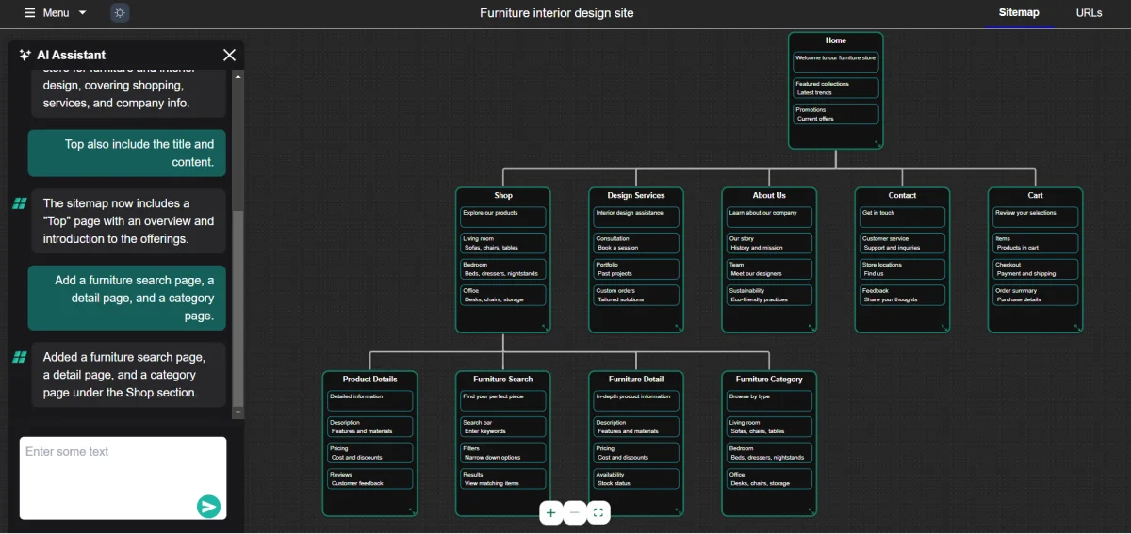Click the hamburger Menu icon
The image size is (1131, 534).
coord(30,13)
